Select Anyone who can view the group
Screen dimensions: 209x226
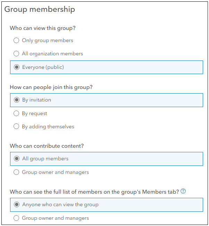[17, 204]
